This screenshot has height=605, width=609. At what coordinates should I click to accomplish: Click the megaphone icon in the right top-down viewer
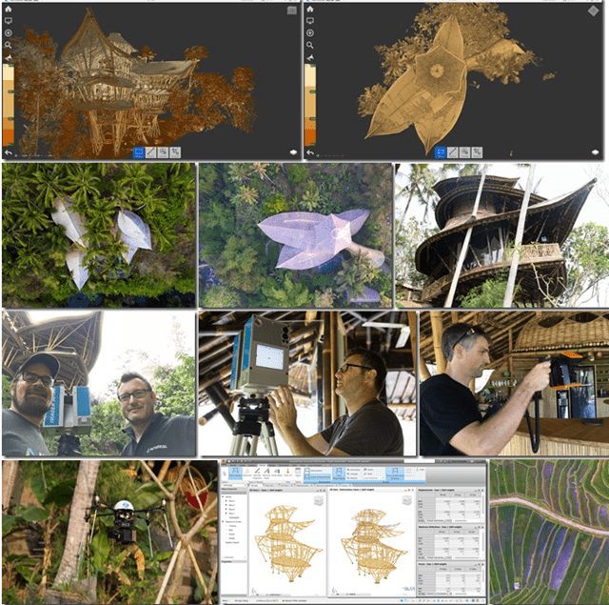coord(310,57)
